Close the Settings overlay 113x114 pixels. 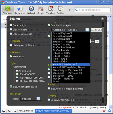[102, 19]
